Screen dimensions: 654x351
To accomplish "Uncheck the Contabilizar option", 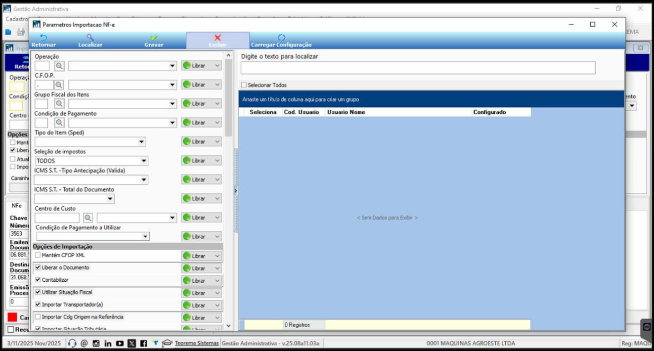I will tap(38, 280).
